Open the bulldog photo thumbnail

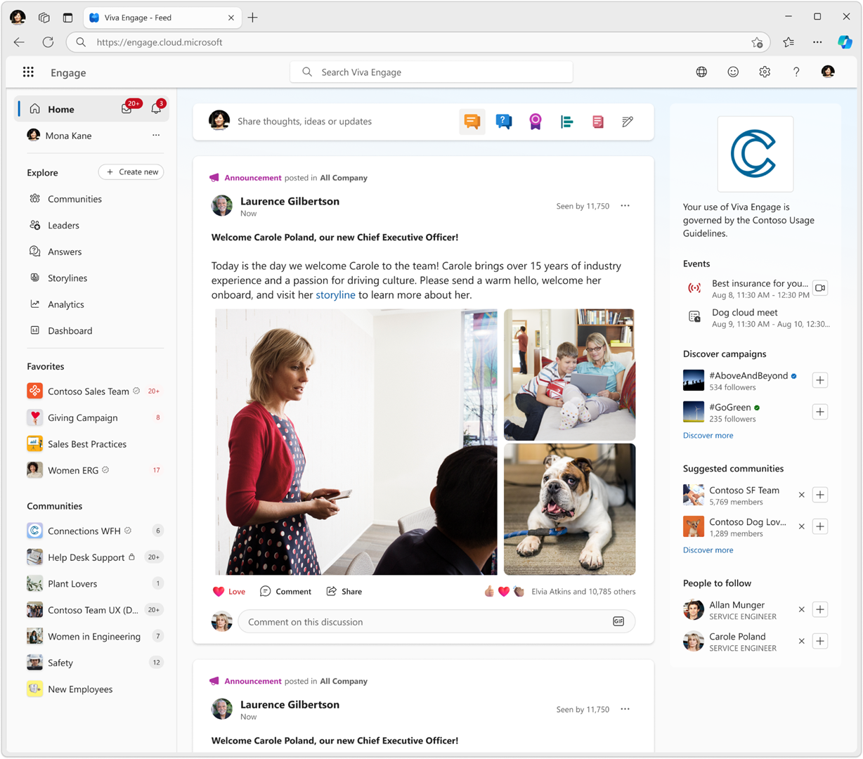570,510
